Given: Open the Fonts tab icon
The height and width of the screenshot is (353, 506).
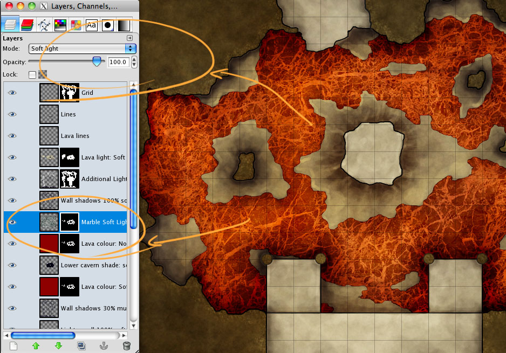Looking at the screenshot, I should point(92,25).
